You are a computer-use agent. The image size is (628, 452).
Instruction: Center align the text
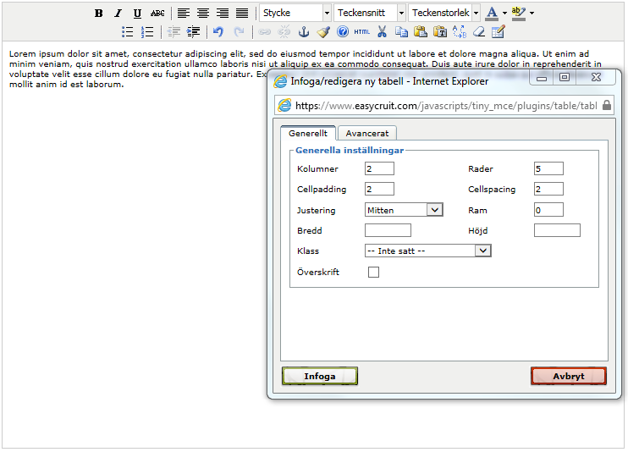click(x=203, y=14)
